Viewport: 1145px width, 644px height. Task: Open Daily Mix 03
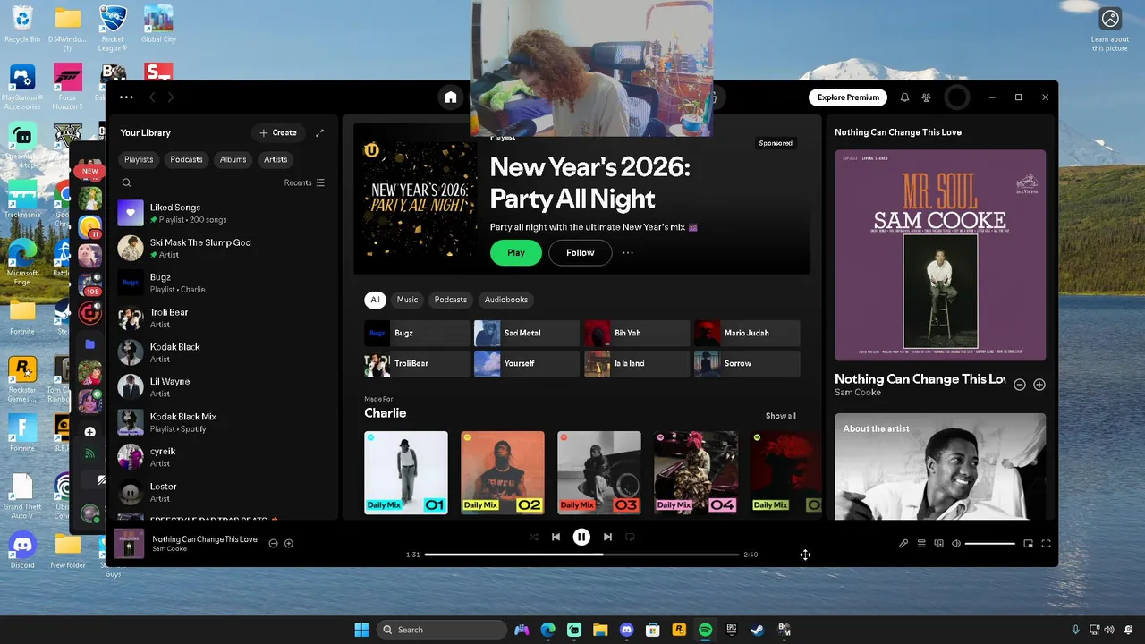(x=599, y=472)
